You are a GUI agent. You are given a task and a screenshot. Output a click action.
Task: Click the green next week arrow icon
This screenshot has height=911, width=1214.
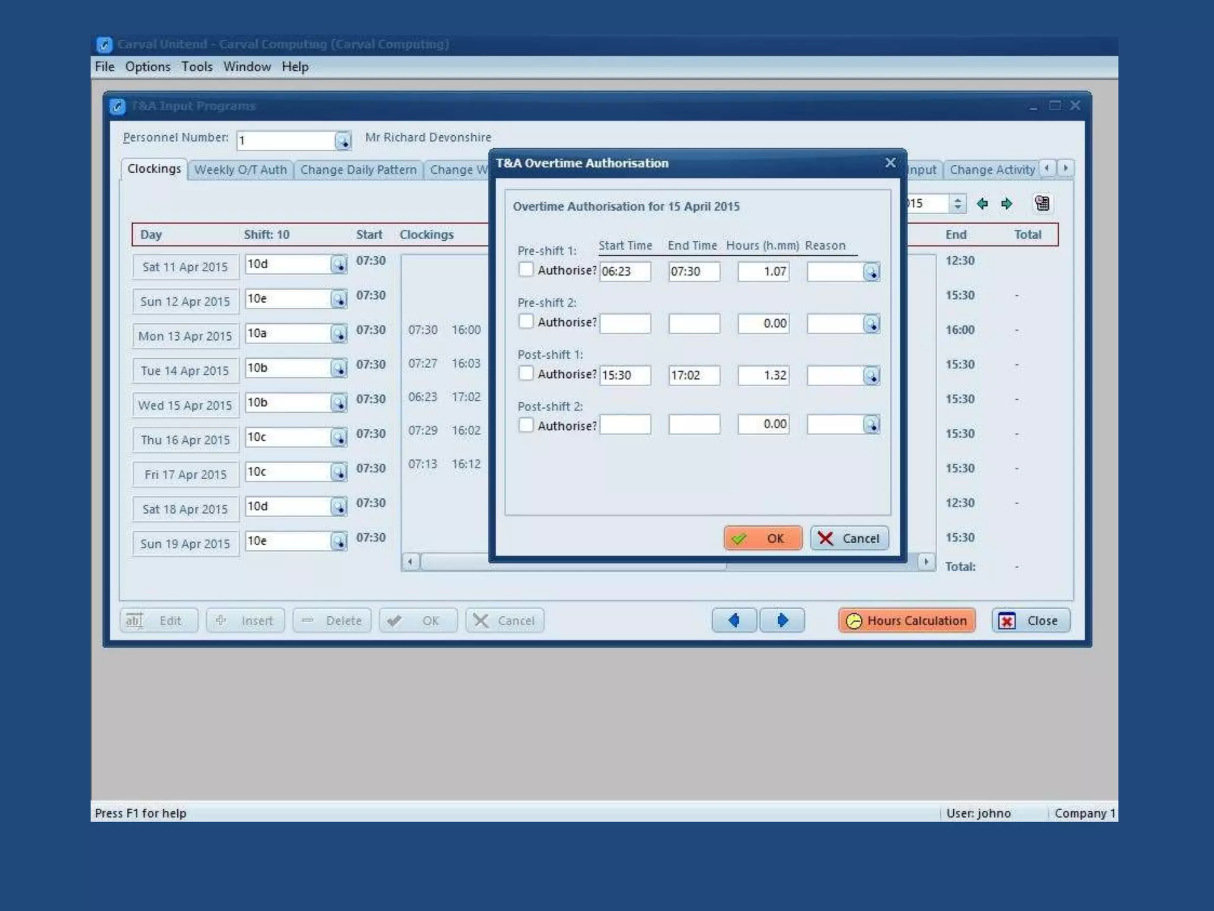[1007, 204]
